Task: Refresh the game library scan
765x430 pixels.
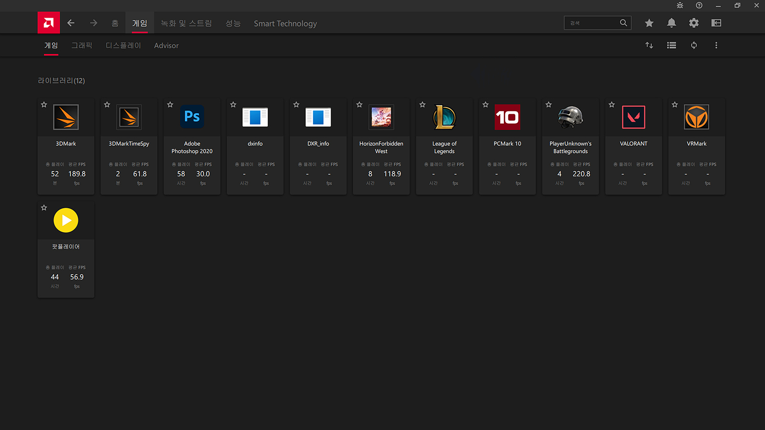Action: coord(694,45)
